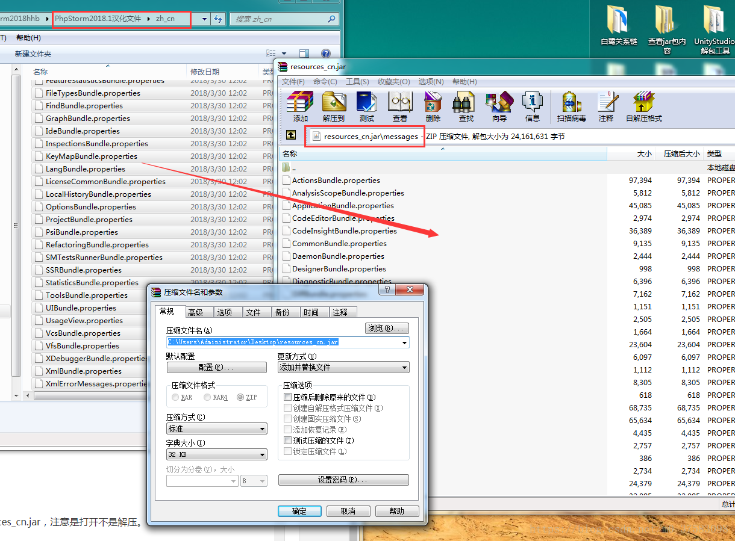The width and height of the screenshot is (735, 541).
Task: Click the dialog 帮助 button
Action: coord(397,511)
